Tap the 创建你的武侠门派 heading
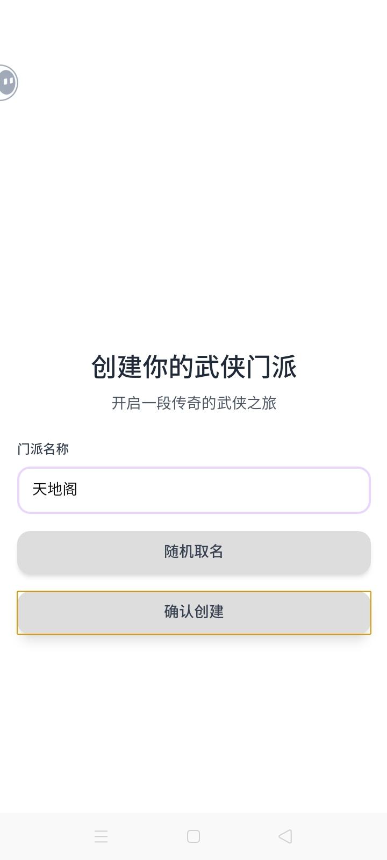This screenshot has width=387, height=860. point(193,367)
